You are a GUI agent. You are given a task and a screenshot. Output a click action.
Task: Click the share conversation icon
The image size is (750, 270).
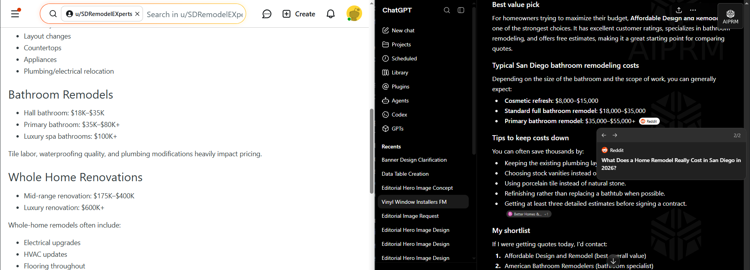point(679,10)
